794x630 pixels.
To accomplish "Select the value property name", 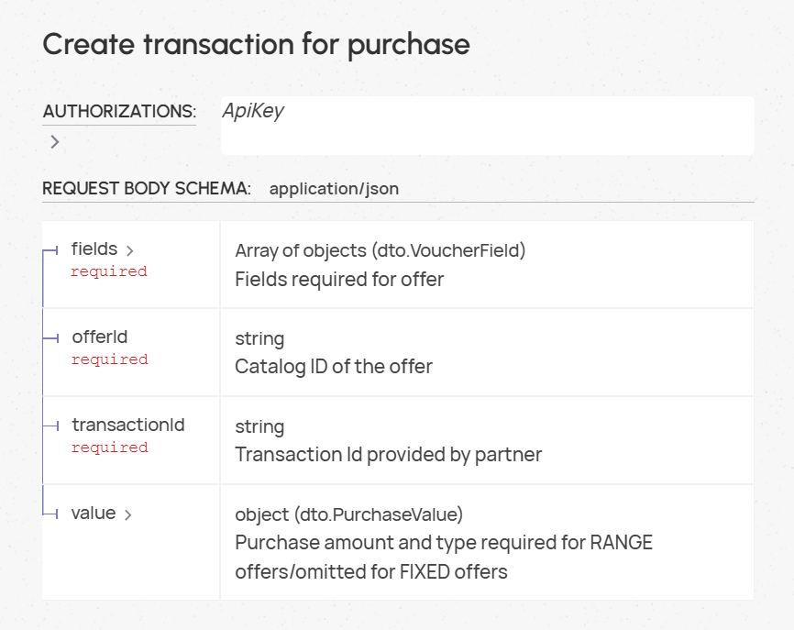I will click(94, 513).
